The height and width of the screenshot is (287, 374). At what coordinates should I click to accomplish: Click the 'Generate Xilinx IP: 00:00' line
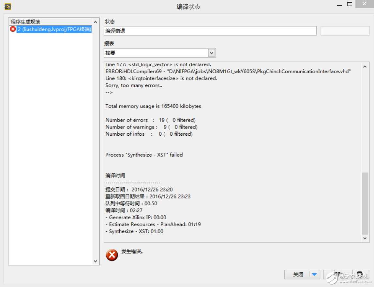[x=136, y=217]
